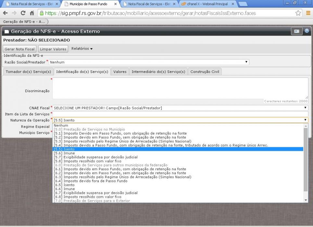The height and width of the screenshot is (227, 313).
Task: Select [5.4] Imposto devido a Passo Fundo
Action: click(x=178, y=145)
